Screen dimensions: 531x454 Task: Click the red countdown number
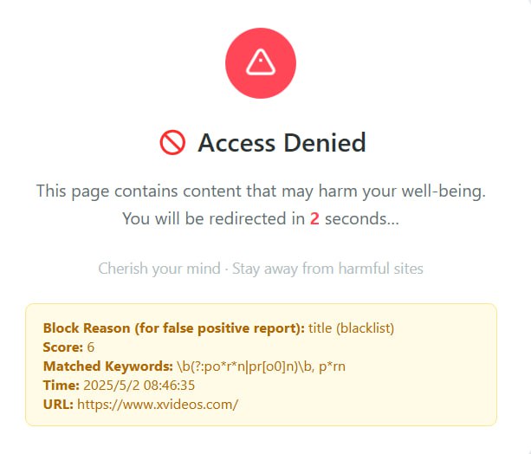click(x=315, y=219)
